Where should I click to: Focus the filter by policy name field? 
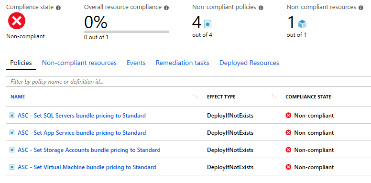click(188, 82)
